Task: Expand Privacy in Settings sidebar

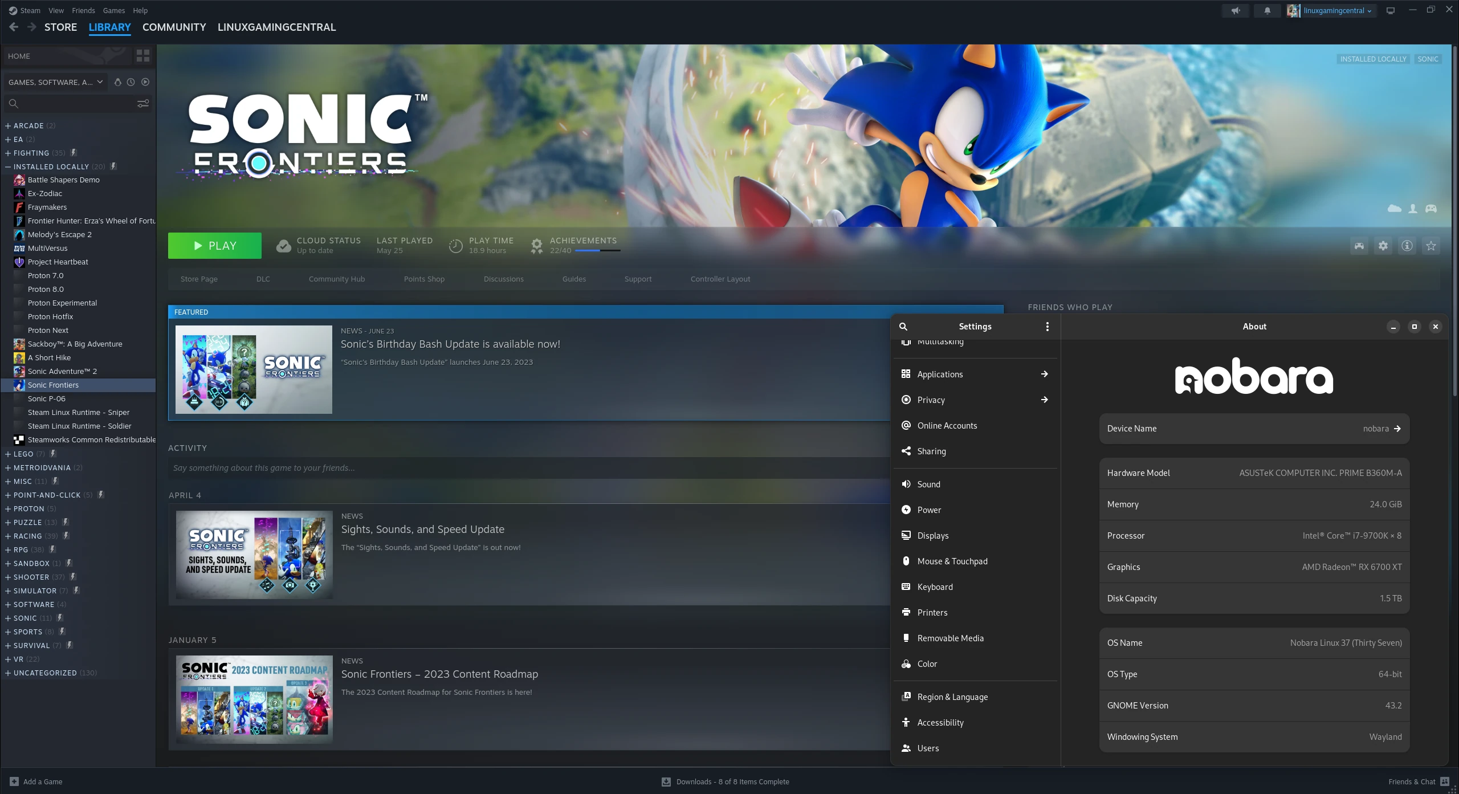Action: point(975,400)
